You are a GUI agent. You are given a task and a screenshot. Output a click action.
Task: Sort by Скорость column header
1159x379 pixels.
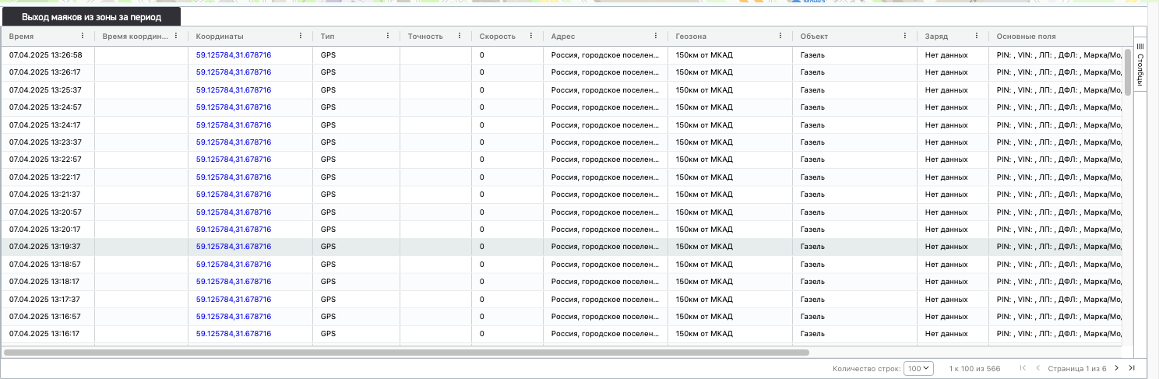(497, 36)
